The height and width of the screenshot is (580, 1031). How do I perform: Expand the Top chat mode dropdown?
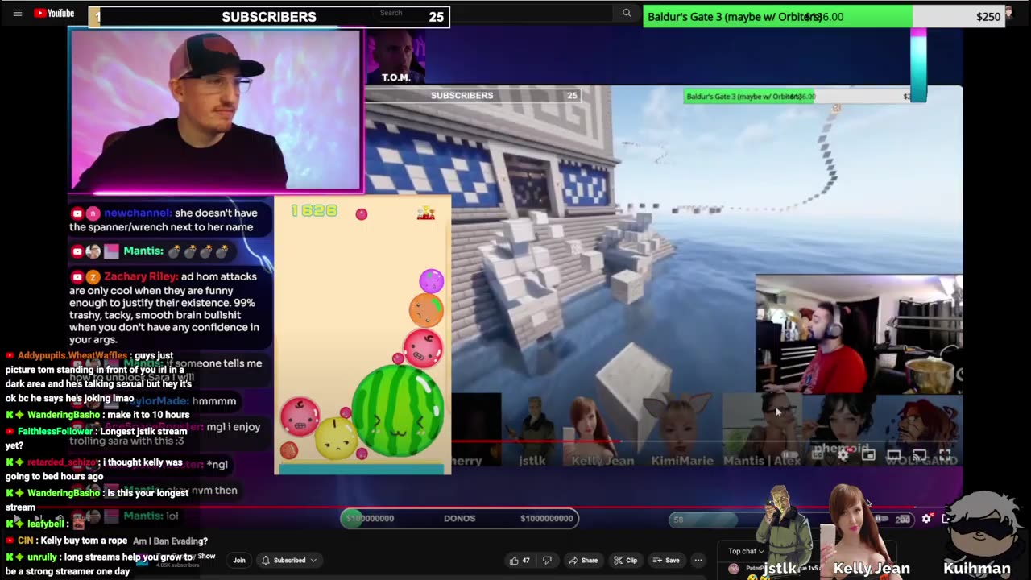pyautogui.click(x=746, y=551)
